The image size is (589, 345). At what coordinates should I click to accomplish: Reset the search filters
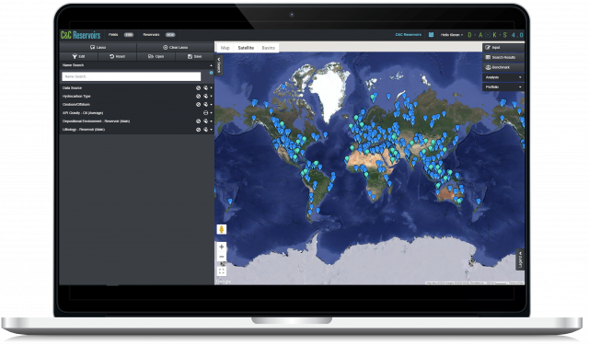pyautogui.click(x=117, y=56)
